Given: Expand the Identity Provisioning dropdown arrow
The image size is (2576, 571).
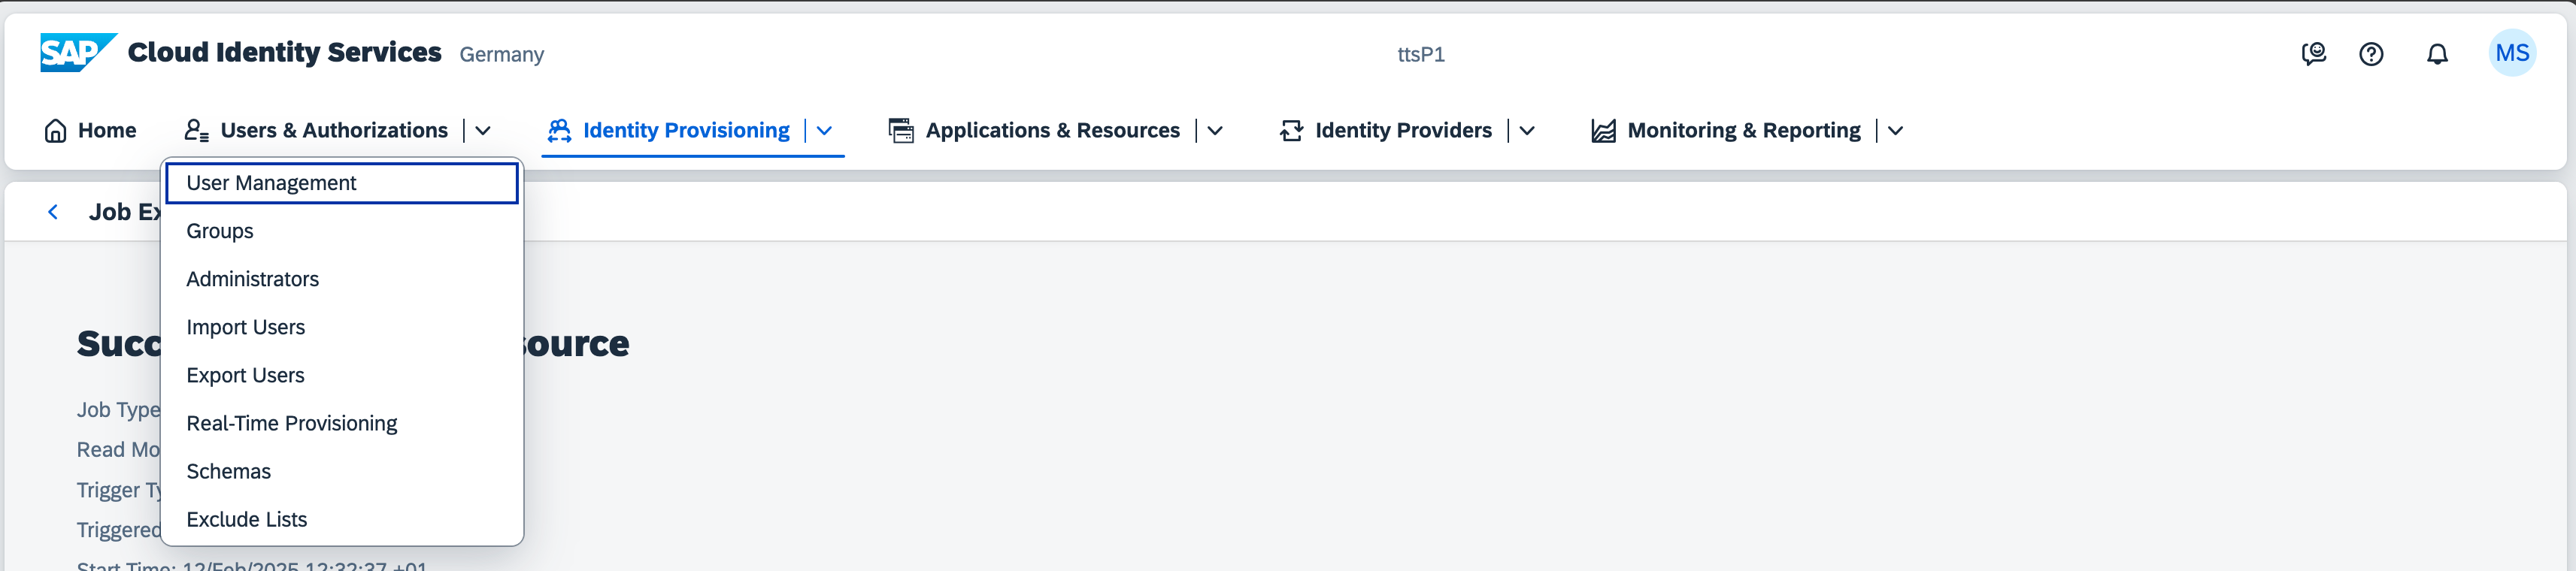Looking at the screenshot, I should coord(824,131).
